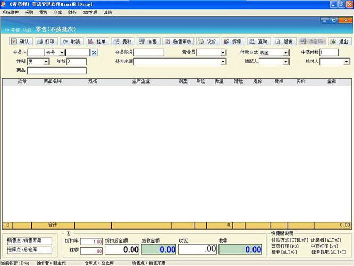The height and width of the screenshot is (266, 354).
Task: Click 当前帐套:Drug in status bar
Action: pyautogui.click(x=15, y=263)
